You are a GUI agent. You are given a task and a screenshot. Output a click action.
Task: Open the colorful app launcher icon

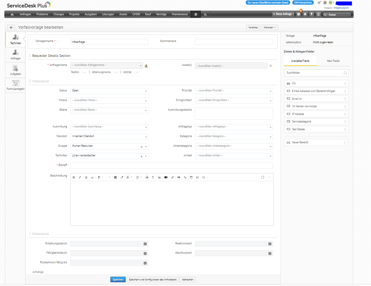coord(325,3)
